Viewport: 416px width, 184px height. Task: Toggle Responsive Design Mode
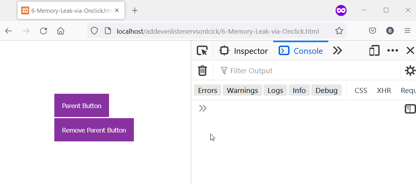374,51
